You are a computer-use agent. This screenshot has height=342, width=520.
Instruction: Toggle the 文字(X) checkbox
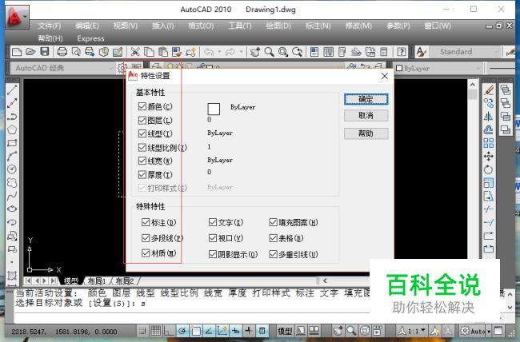coord(213,222)
